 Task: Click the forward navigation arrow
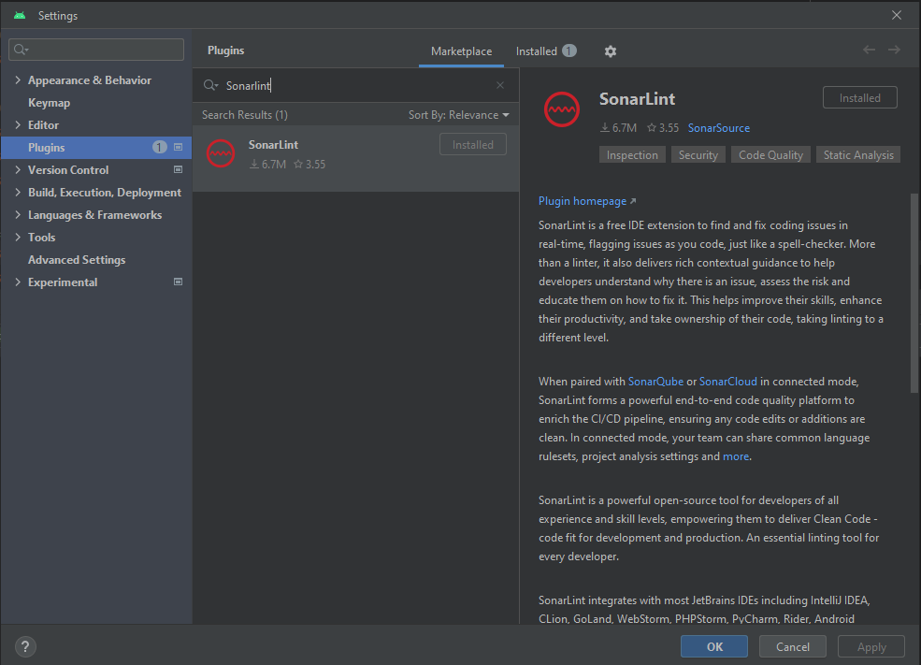(x=894, y=50)
